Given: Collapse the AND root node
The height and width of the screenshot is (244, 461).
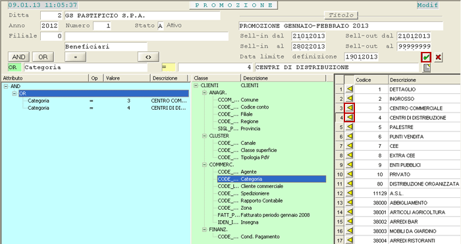Looking at the screenshot, I should [x=5, y=86].
